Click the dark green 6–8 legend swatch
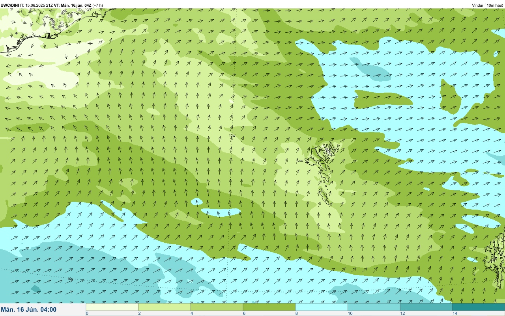Screen dimensions: 505x316 coord(269,307)
